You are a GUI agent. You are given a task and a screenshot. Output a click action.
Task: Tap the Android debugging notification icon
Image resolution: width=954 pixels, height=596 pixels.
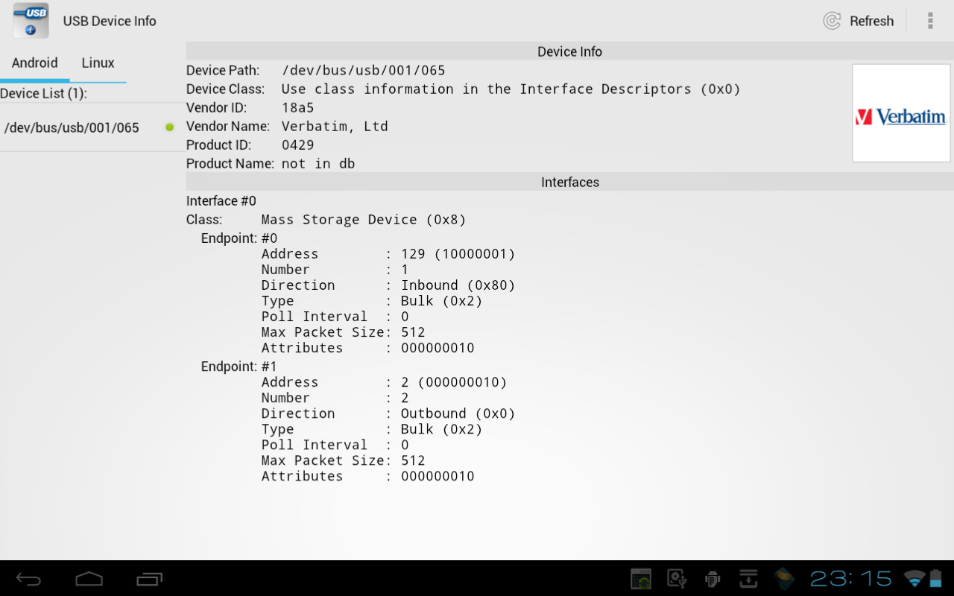pos(713,579)
